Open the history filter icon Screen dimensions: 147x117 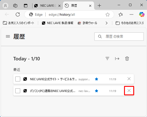pyautogui.click(x=107, y=59)
